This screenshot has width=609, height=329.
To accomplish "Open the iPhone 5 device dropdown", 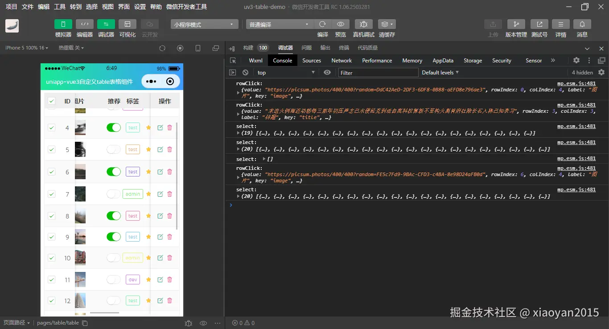I will point(26,48).
